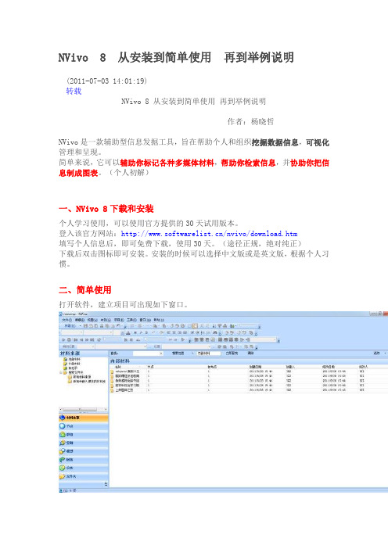The height and width of the screenshot is (549, 388).
Task: Select 备忘录 folder in the sources tree
Action: coord(70,368)
